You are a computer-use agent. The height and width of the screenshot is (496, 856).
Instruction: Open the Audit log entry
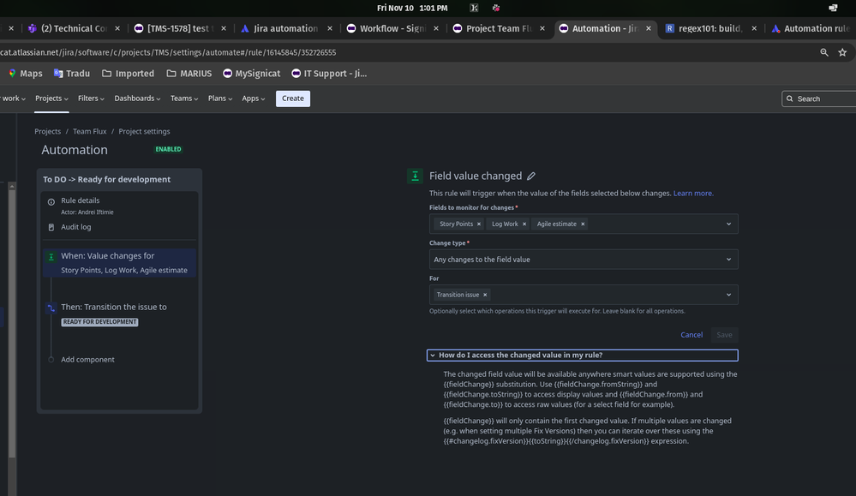click(x=76, y=226)
